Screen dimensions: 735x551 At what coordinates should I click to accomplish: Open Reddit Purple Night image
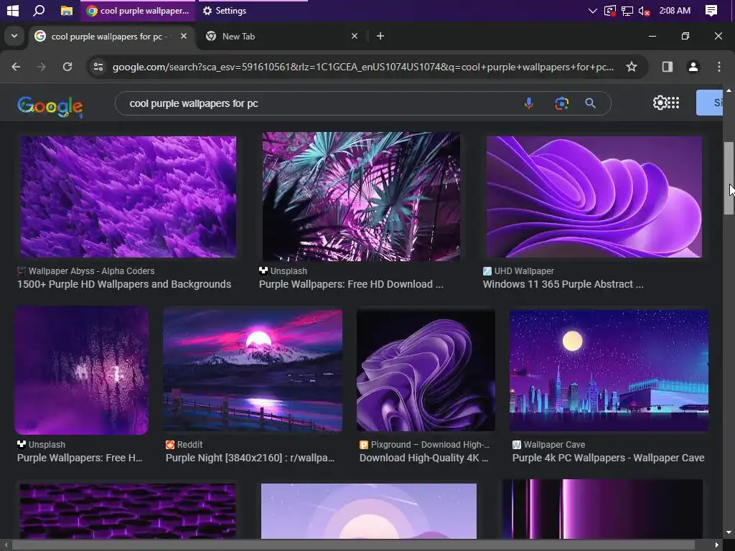click(253, 370)
